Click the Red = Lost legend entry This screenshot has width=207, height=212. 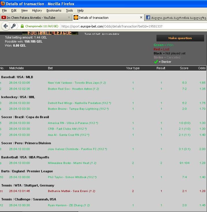(161, 49)
